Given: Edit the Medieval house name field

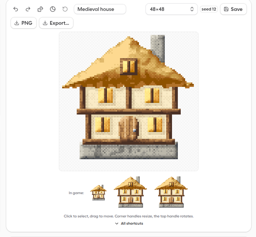Looking at the screenshot, I should (100, 9).
